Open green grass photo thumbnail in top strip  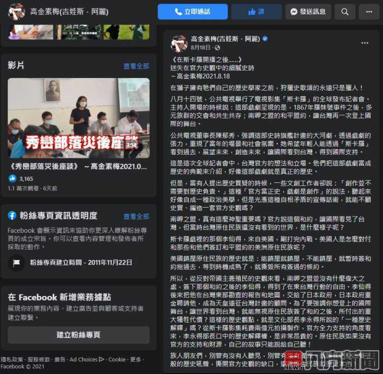pyautogui.click(x=126, y=32)
